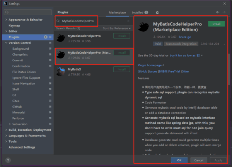Expand the Subversion settings node

10,124
